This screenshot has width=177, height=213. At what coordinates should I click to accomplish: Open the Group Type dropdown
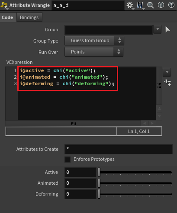pos(94,40)
